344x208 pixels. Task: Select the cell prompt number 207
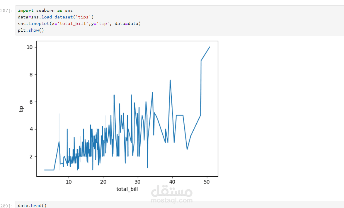[x=6, y=11]
